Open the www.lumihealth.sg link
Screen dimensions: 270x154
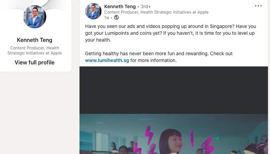click(x=107, y=60)
